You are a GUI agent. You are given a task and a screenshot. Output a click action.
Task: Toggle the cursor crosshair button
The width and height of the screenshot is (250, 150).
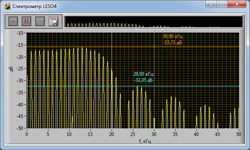40,21
